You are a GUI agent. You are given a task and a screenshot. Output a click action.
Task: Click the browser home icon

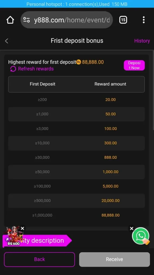(x=10, y=20)
